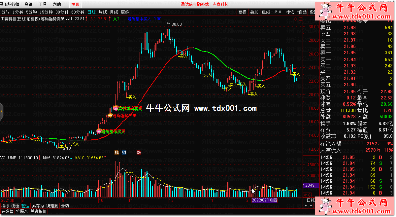Click the X10 volume scale label

click(x=307, y=195)
